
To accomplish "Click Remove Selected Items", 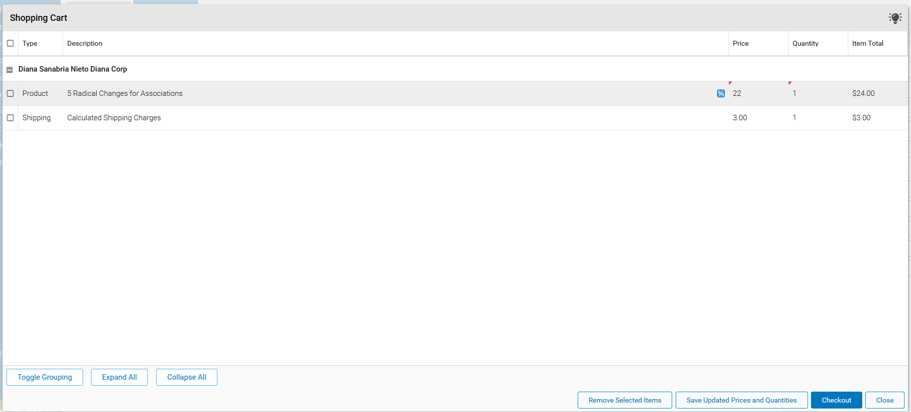I will [625, 400].
